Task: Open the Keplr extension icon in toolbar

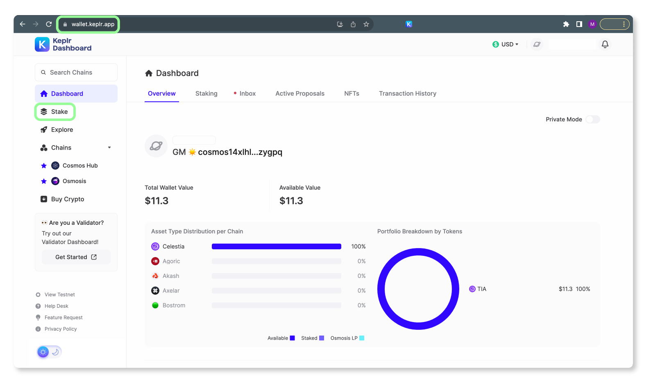Action: pyautogui.click(x=409, y=24)
